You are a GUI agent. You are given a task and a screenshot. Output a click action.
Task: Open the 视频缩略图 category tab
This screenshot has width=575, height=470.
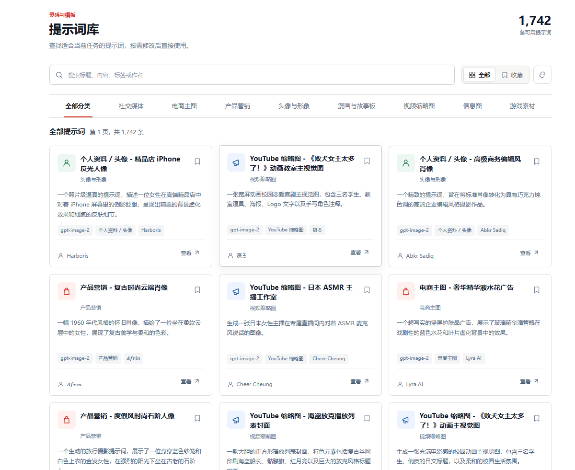click(x=419, y=106)
